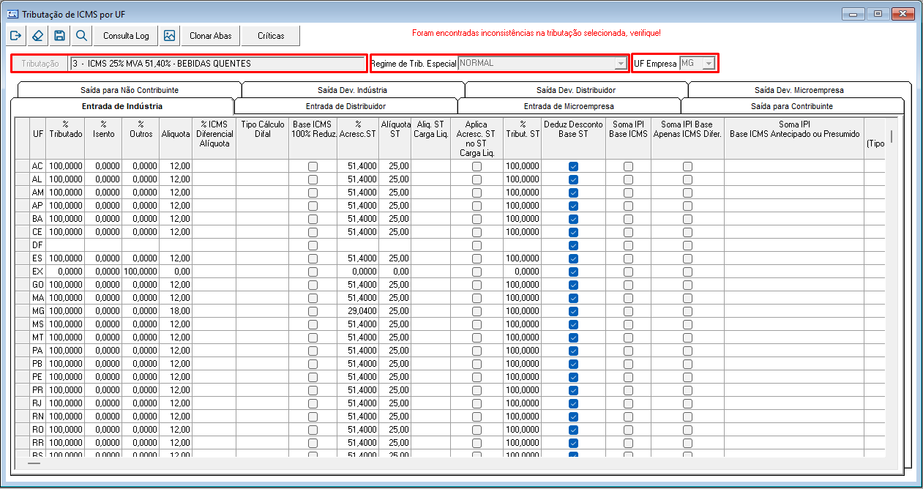
Task: Toggle Soma IPI Base ICMS for PR row
Action: coord(628,390)
